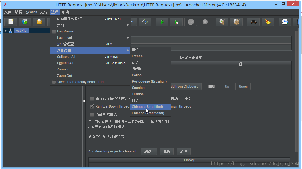302x169 pixels.
Task: Click the Clear (gear broom) icon
Action: (x=222, y=22)
